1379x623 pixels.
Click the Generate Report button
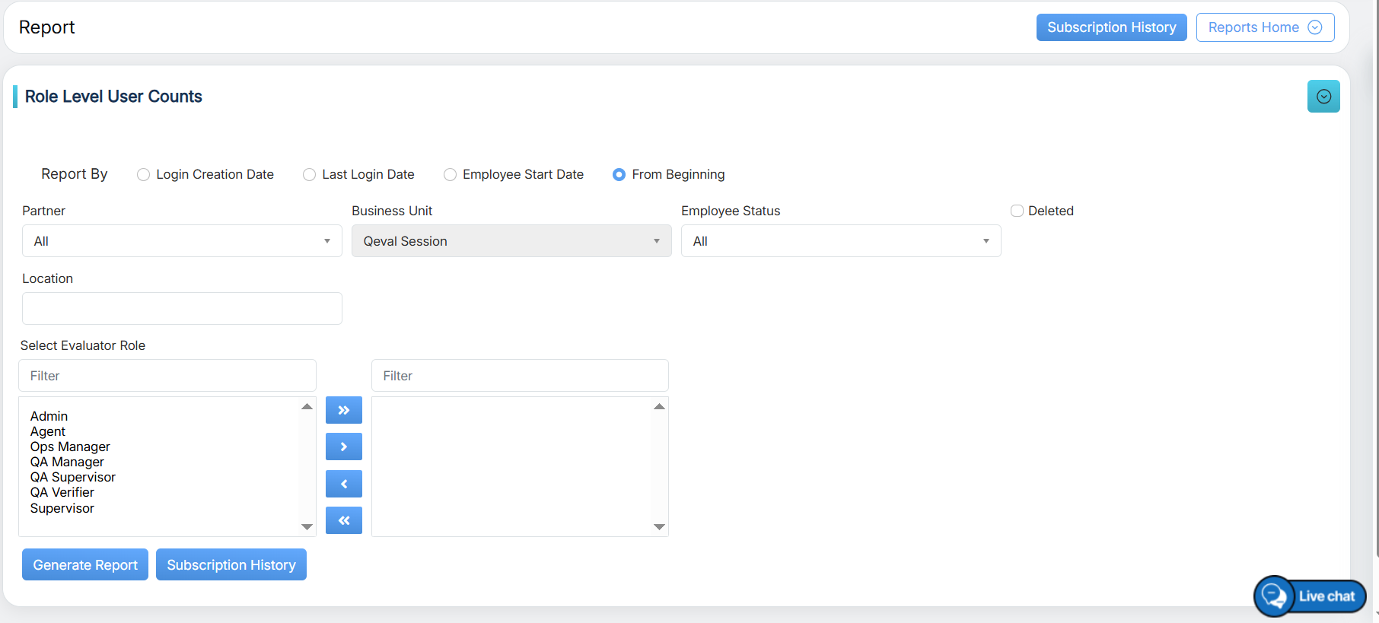click(85, 565)
